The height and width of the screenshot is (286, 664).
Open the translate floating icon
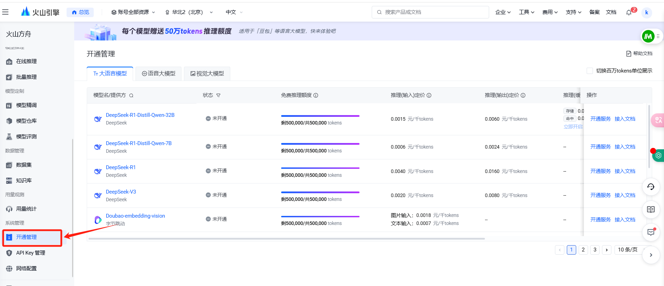658,120
